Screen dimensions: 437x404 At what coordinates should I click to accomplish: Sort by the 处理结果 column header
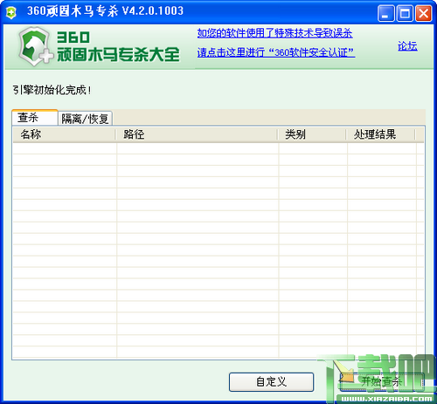click(380, 134)
